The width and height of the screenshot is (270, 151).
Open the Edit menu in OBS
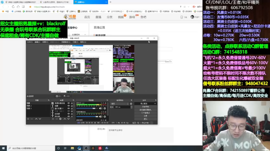coord(37,42)
